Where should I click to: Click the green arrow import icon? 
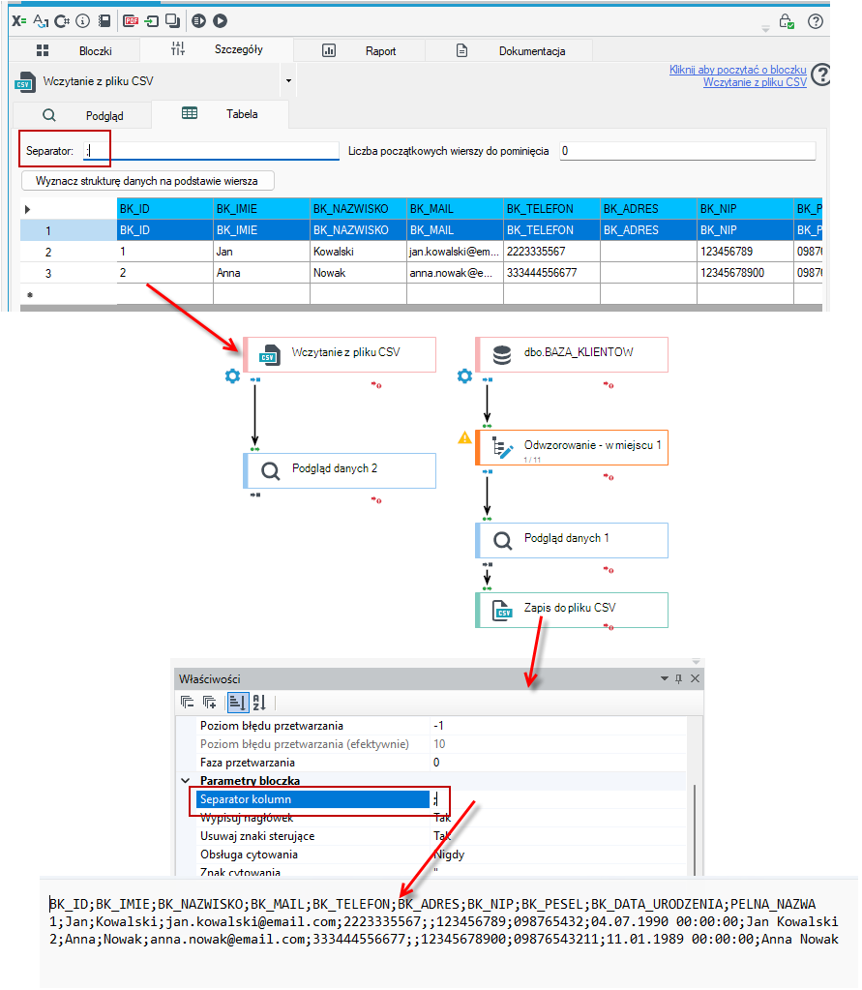pyautogui.click(x=152, y=21)
